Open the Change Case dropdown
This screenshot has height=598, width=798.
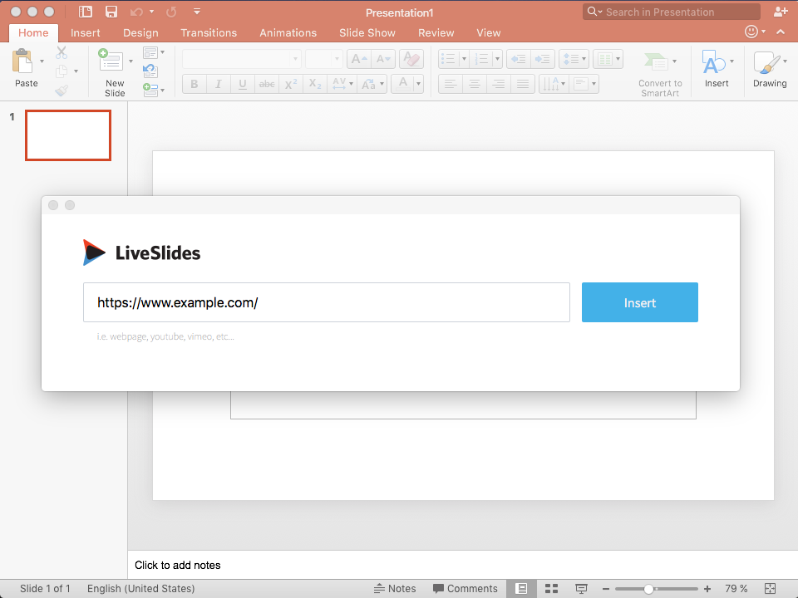tap(372, 84)
